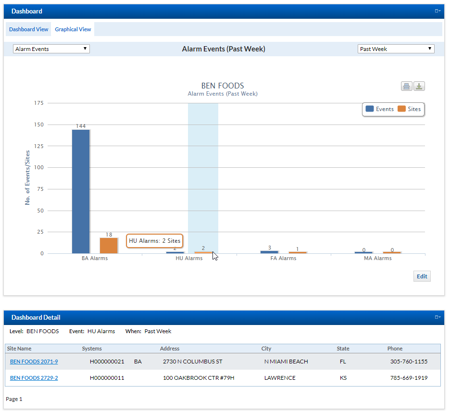This screenshot has width=450, height=412.
Task: Open the Dashboard Detail panel options icon
Action: click(x=437, y=317)
